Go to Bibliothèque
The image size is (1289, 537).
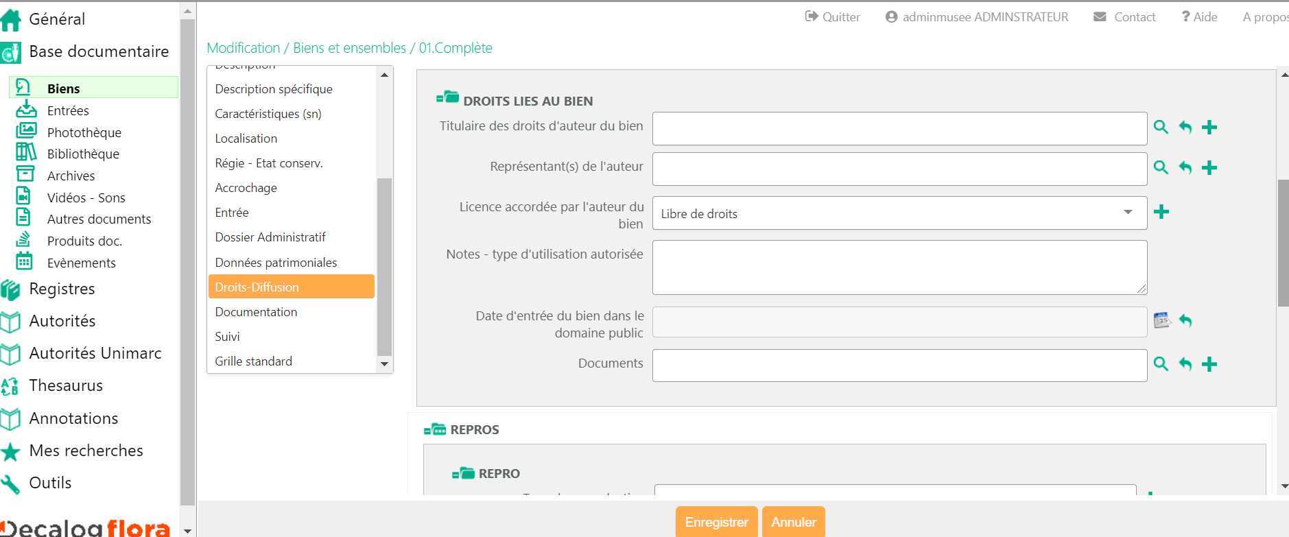point(83,154)
